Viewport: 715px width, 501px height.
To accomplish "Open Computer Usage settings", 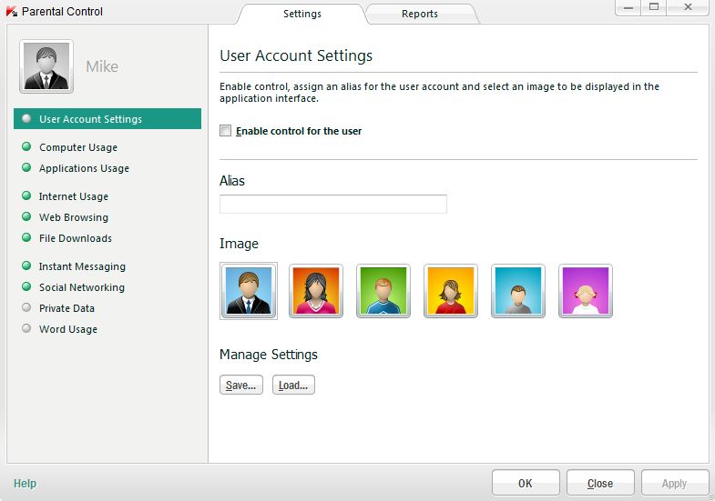I will (77, 147).
